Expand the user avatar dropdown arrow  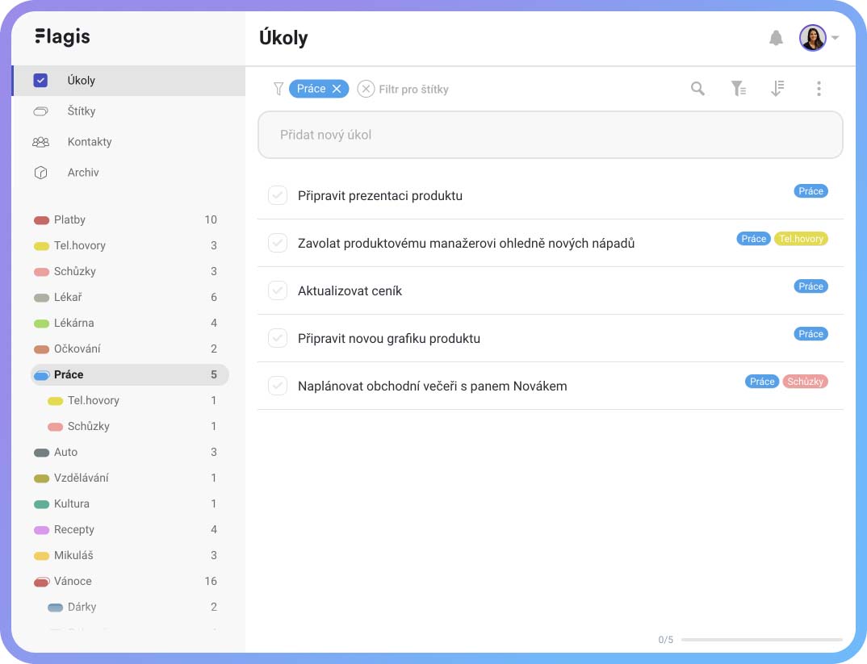click(835, 38)
